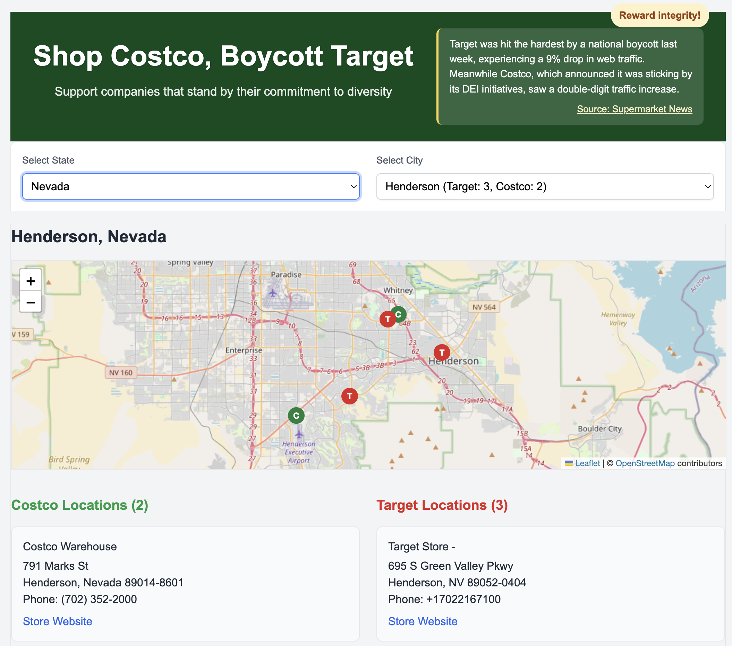Image resolution: width=732 pixels, height=646 pixels.
Task: Click the "Costco Locations (2)" heading
Action: coord(80,505)
